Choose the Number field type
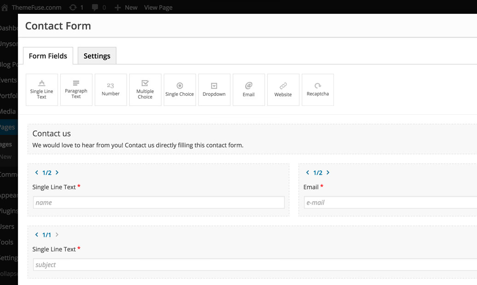Viewport: 477px width, 285px height. [111, 90]
